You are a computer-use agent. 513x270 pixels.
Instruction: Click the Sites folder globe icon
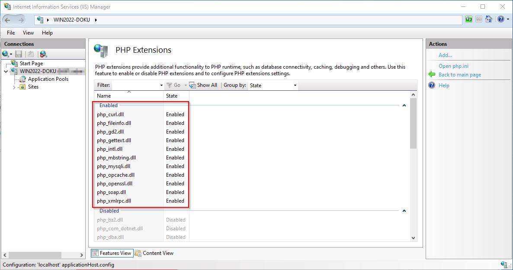[22, 87]
